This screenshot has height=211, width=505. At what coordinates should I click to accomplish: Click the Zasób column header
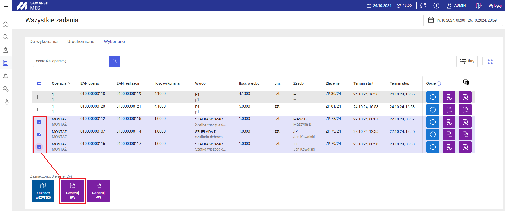click(299, 83)
